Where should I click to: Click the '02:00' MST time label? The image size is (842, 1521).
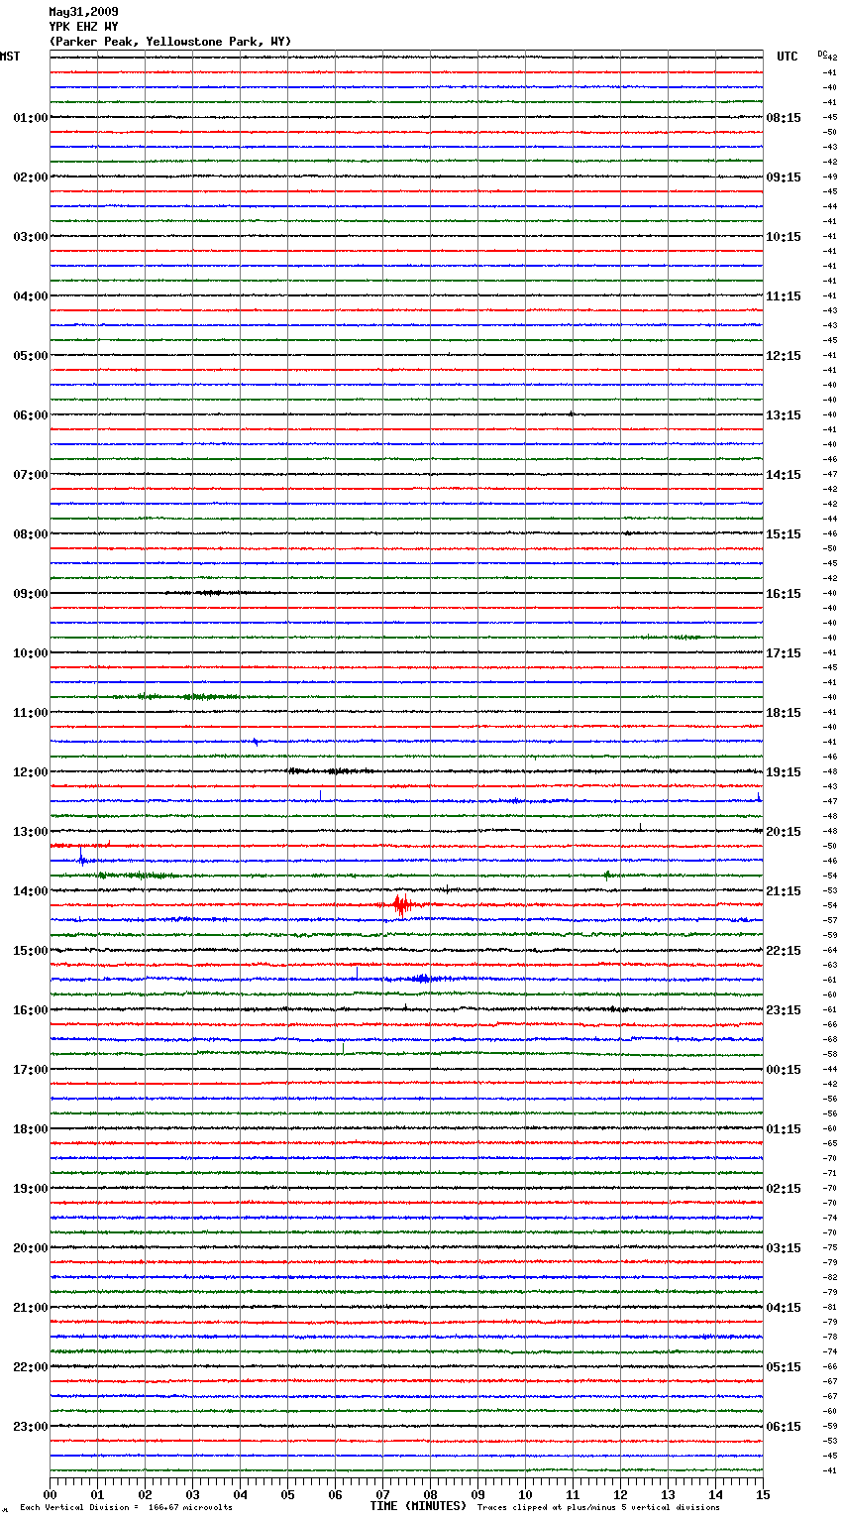[x=31, y=177]
